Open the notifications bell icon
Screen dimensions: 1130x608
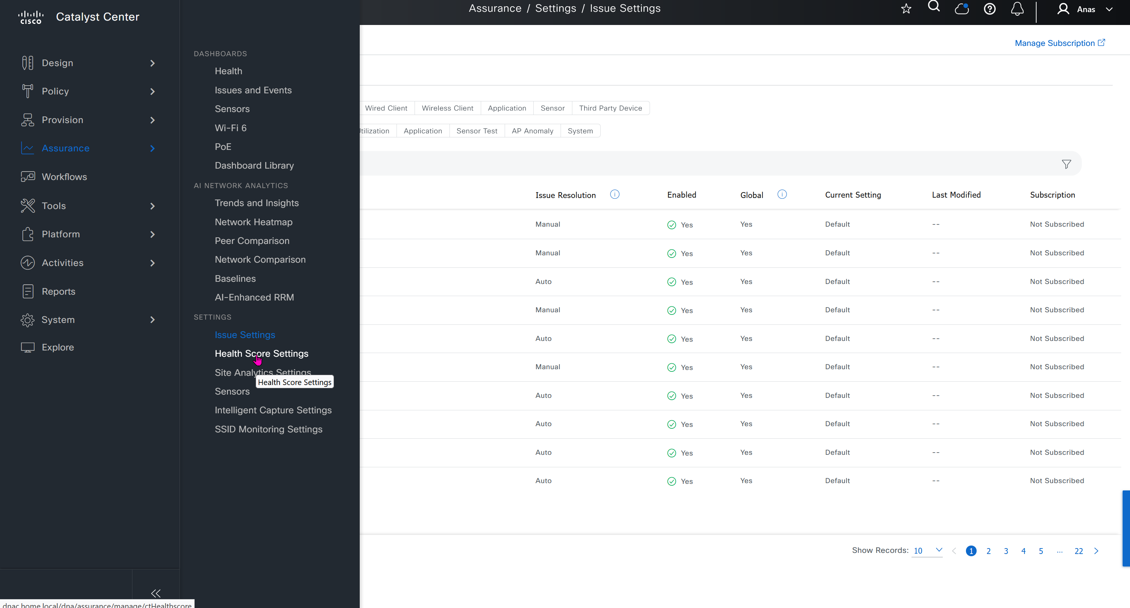coord(1017,9)
